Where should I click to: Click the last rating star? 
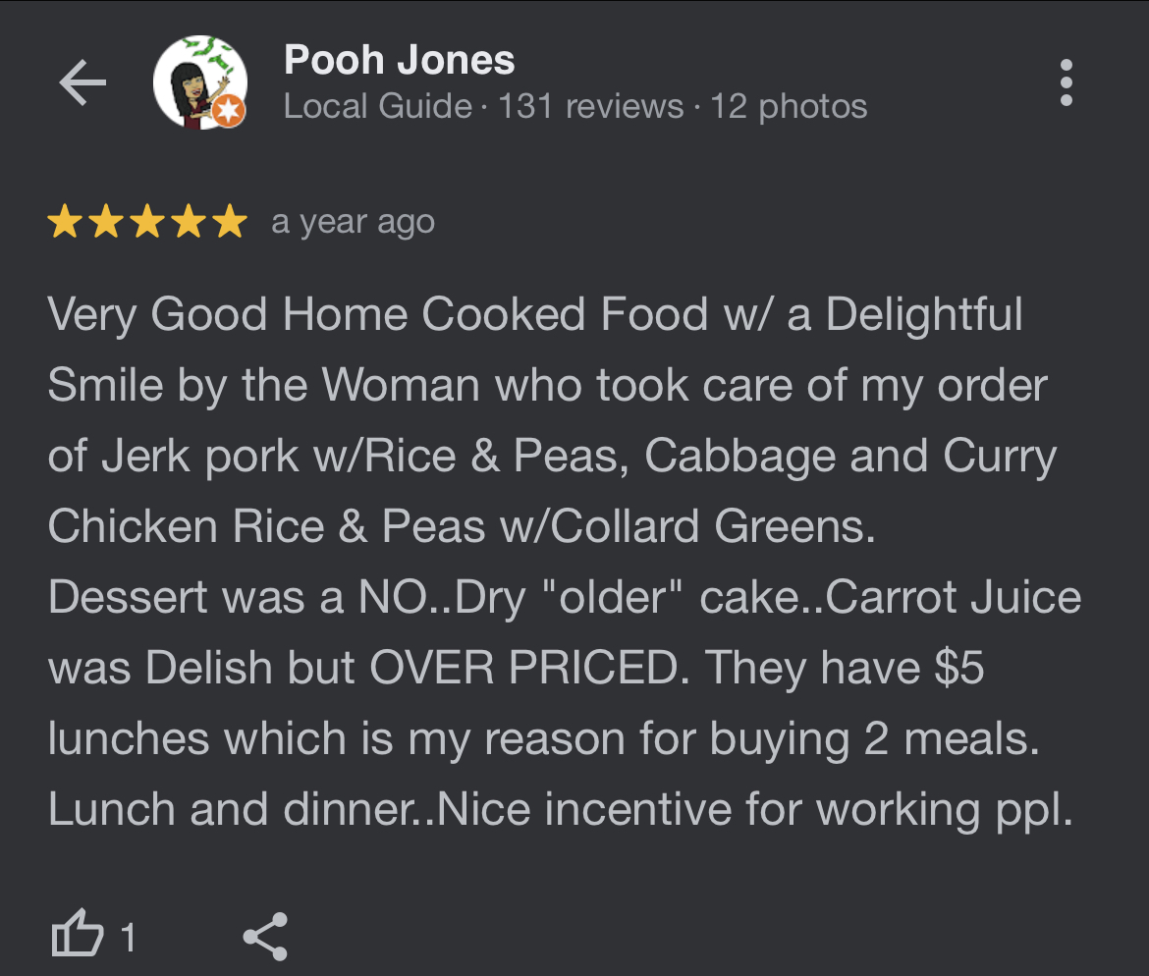click(230, 223)
